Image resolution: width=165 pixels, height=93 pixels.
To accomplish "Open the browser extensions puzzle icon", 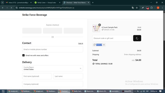I will [152, 8].
